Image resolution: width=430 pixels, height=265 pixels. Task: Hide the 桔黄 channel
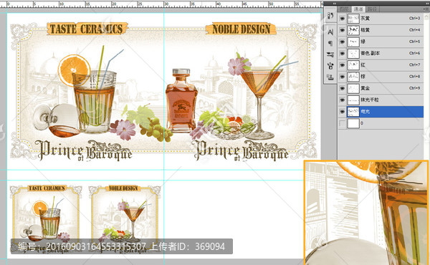pos(342,30)
